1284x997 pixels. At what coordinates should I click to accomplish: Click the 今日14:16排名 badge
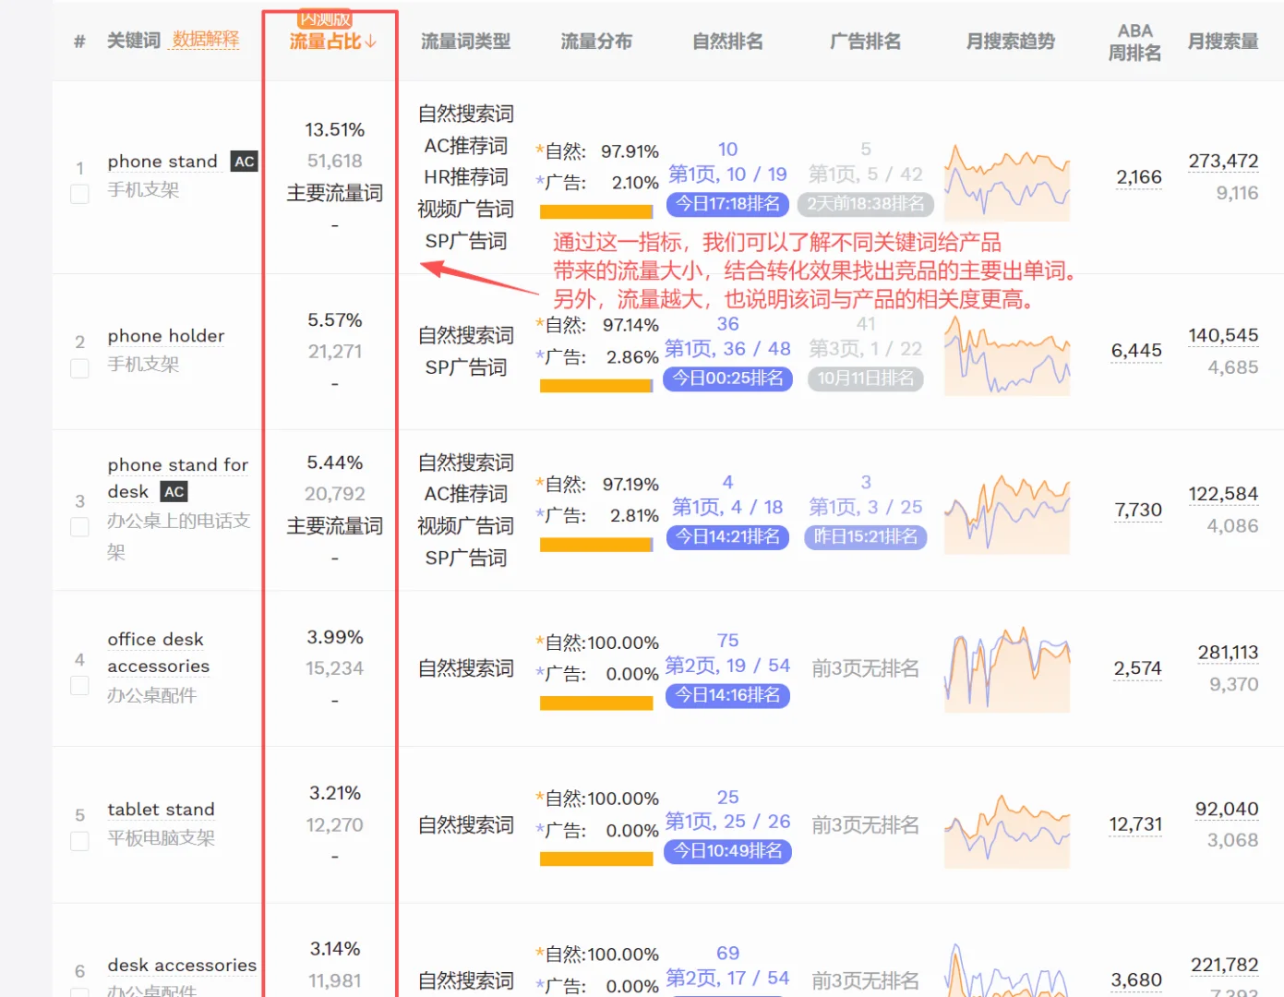[x=727, y=695]
